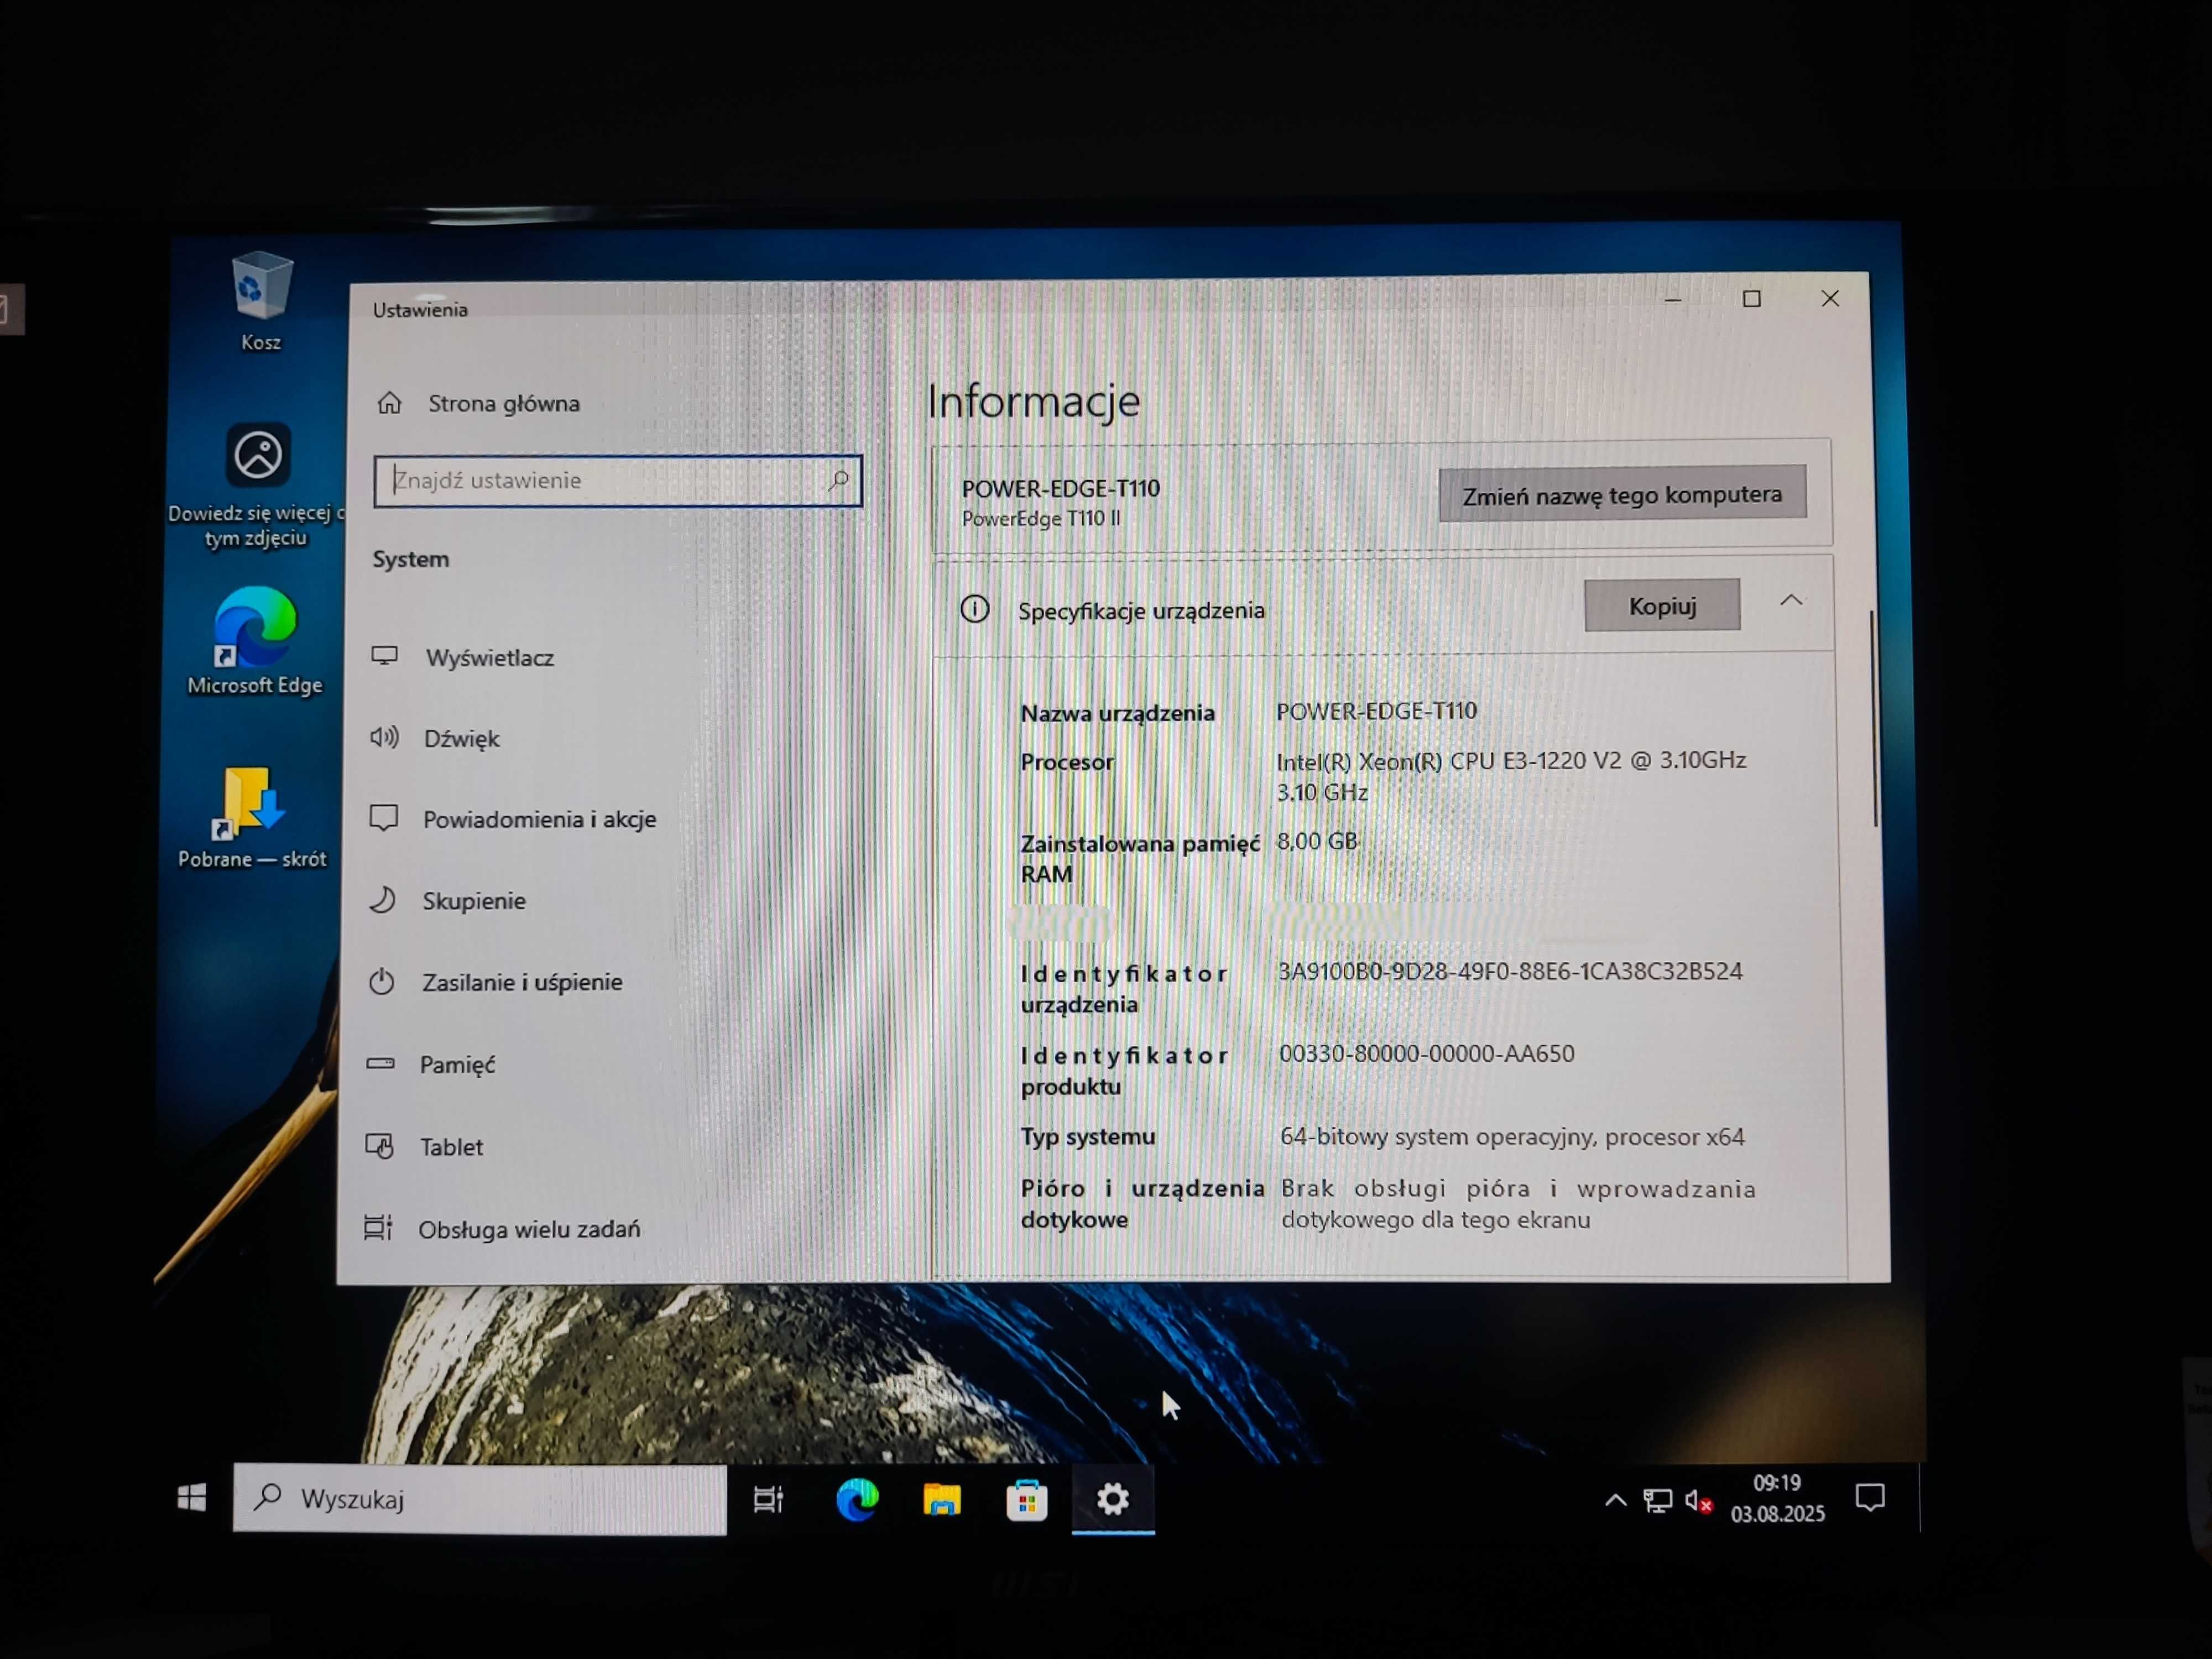Click the Settings gear on taskbar
Screen dimensions: 2212x1659
click(x=1113, y=1499)
